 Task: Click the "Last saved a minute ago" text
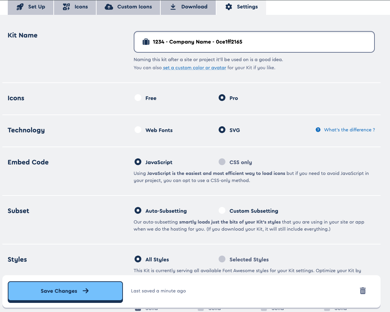click(158, 291)
